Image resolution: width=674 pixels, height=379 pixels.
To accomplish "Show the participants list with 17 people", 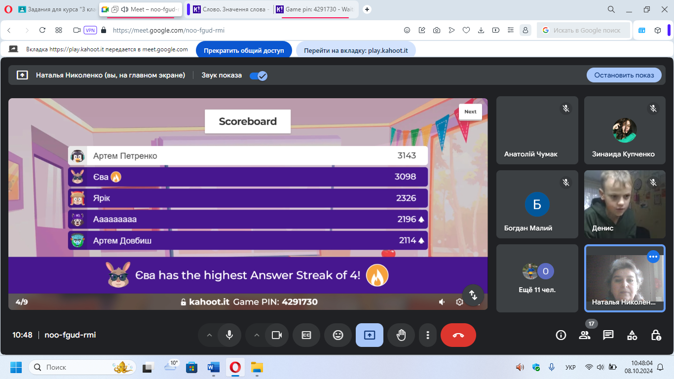I will coord(585,335).
